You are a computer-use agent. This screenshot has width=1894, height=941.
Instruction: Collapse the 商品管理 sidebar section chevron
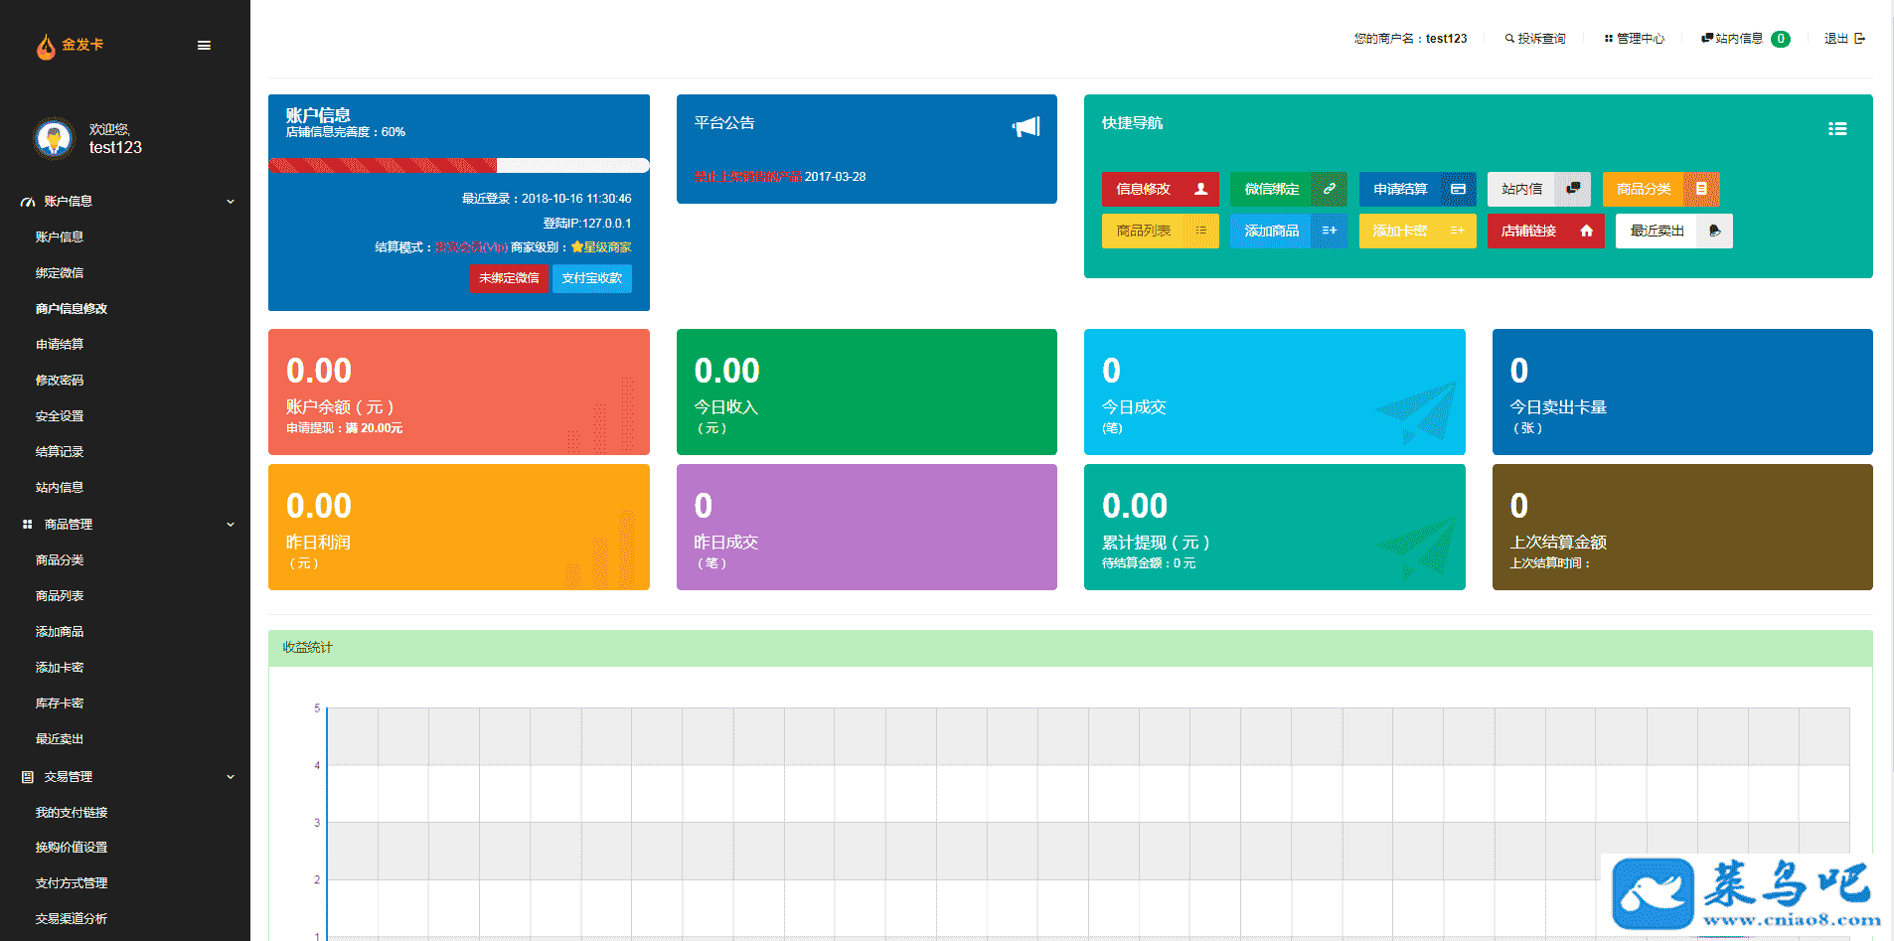click(231, 525)
